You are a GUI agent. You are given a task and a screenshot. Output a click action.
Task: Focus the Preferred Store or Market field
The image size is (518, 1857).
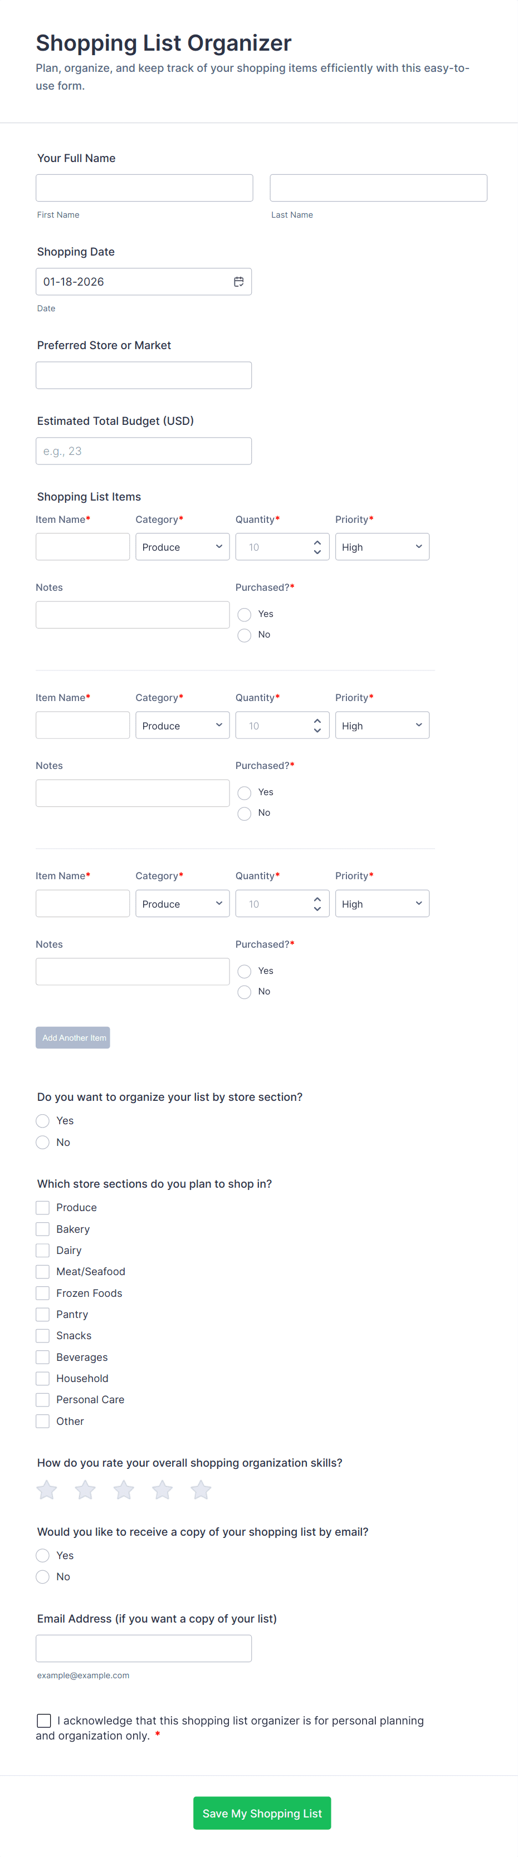coord(144,376)
